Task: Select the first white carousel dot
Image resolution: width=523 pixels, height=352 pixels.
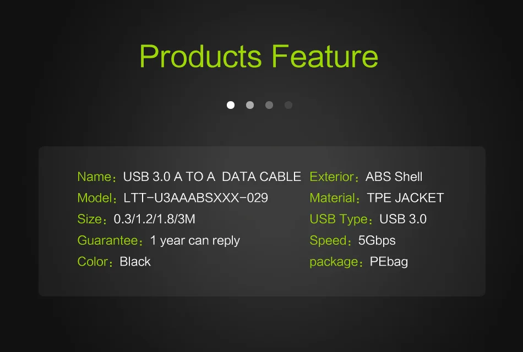Action: coord(231,105)
